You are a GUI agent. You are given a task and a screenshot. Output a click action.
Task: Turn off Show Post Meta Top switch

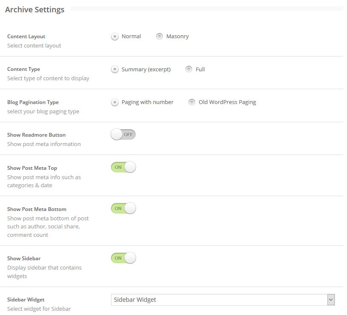(123, 167)
